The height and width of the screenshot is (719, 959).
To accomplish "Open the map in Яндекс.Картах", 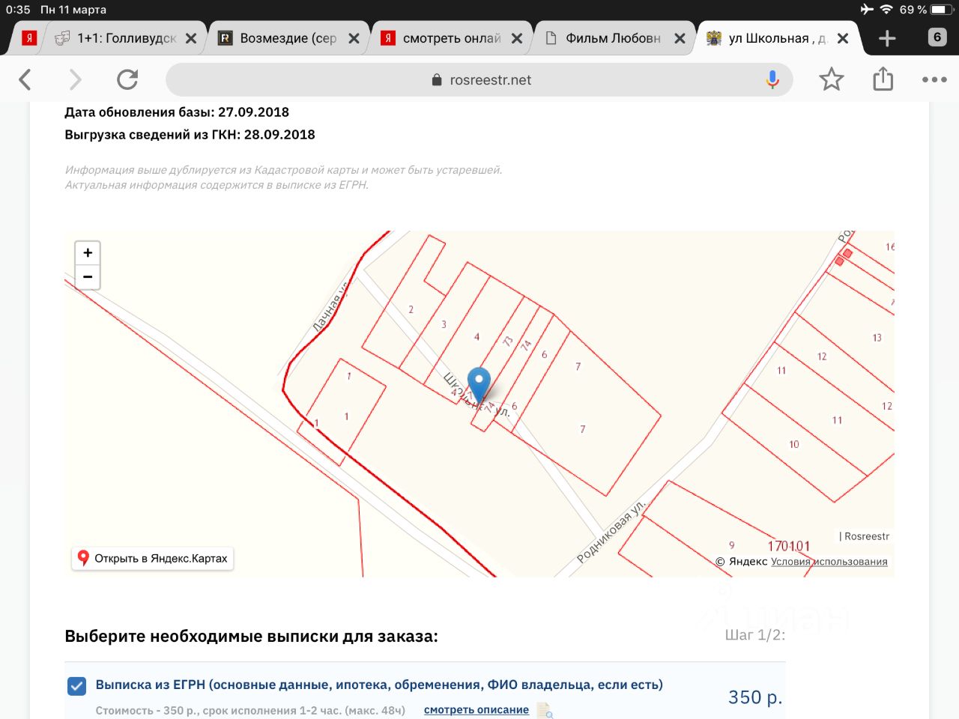I will pyautogui.click(x=153, y=559).
